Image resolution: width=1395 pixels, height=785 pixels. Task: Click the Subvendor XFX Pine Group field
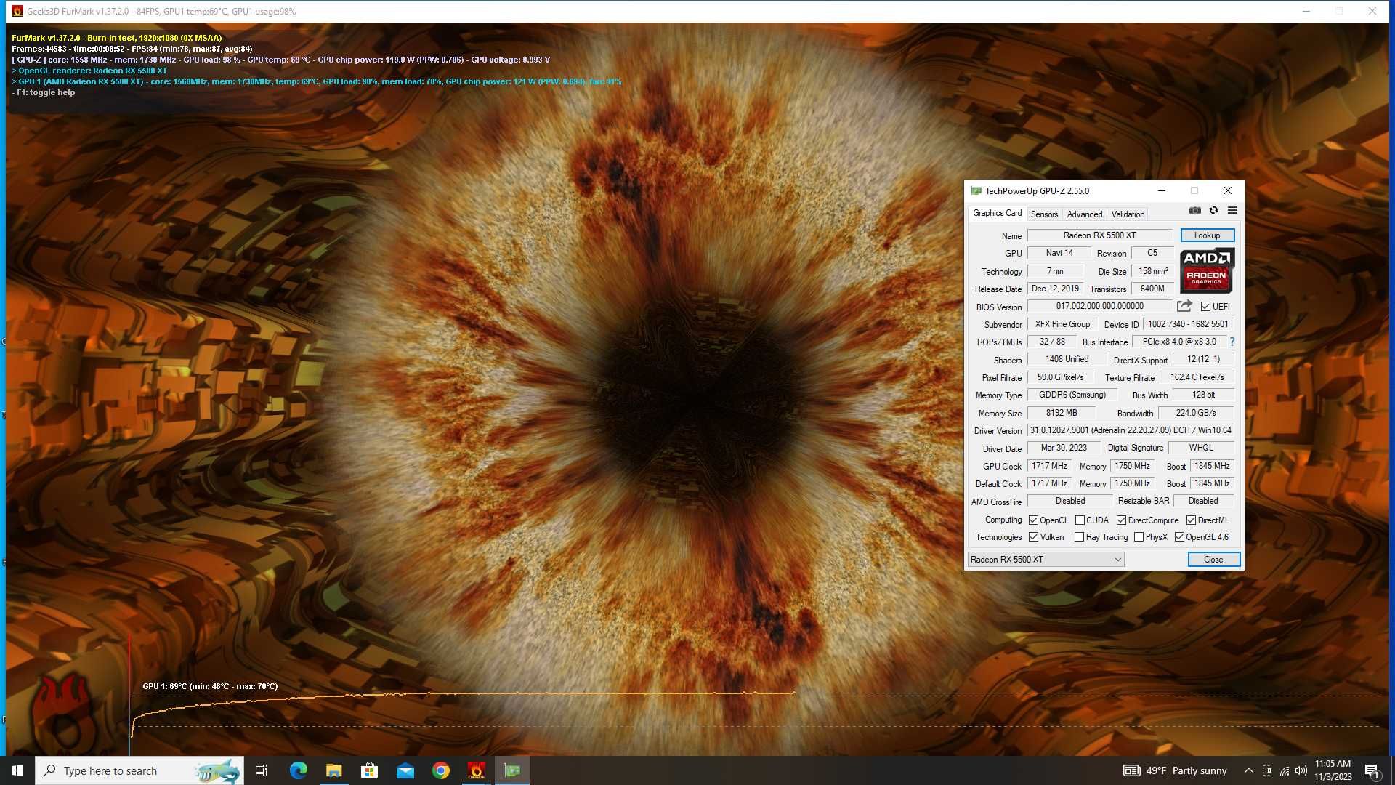[x=1062, y=324]
